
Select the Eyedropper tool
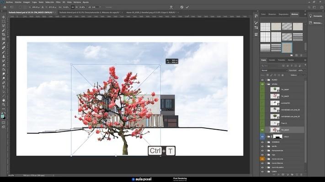pos(4,43)
